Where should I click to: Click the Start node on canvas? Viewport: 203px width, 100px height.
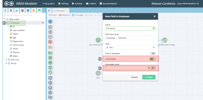pos(98,73)
